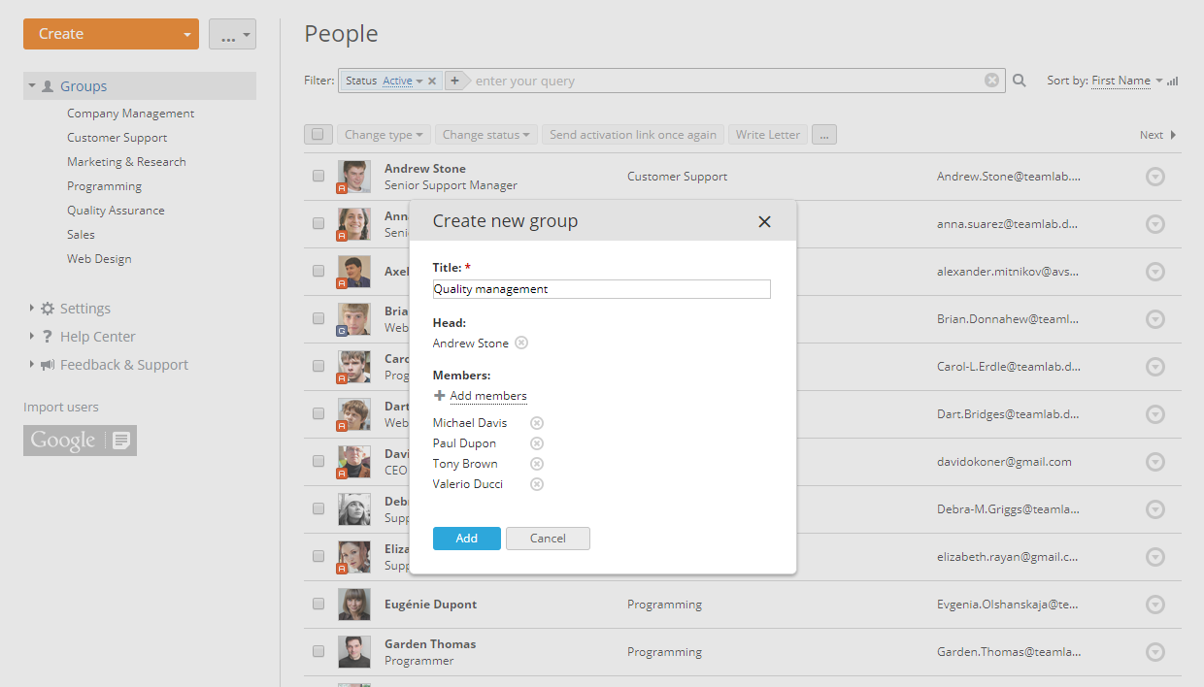Toggle the select-all checkbox in the toolbar
Screen dimensions: 1204x687
tap(318, 134)
